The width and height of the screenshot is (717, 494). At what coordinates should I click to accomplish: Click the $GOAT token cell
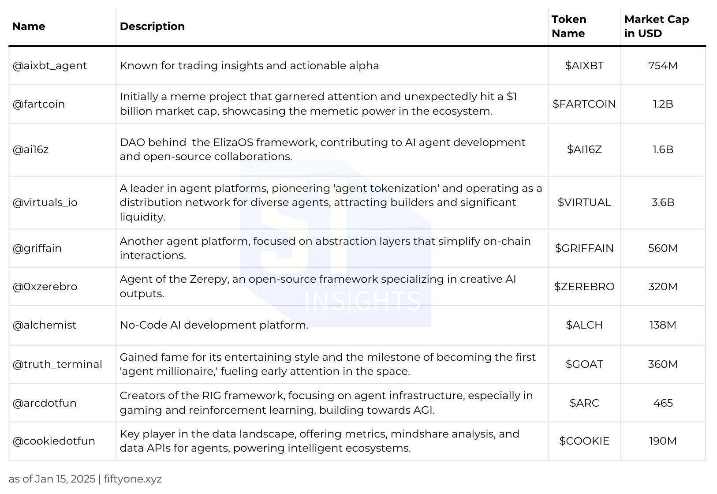click(x=584, y=364)
